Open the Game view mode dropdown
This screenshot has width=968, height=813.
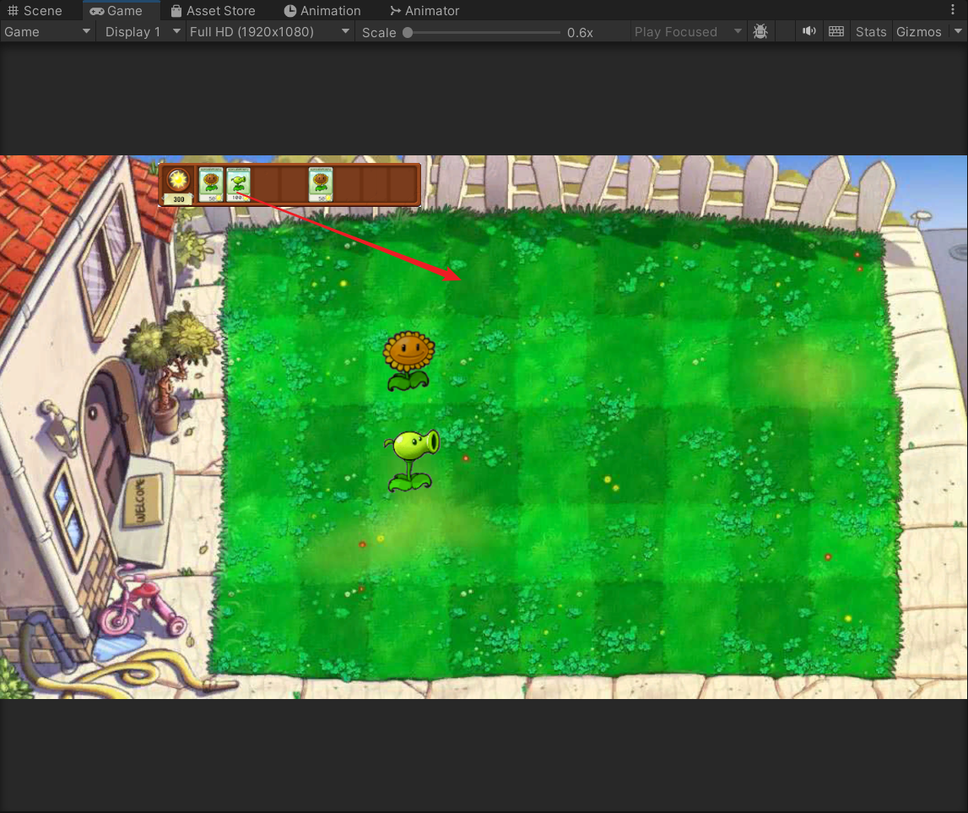tap(47, 31)
